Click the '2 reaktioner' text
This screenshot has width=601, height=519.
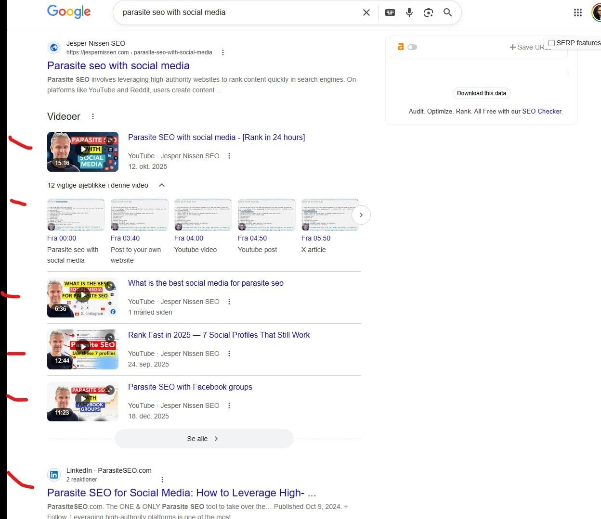(x=81, y=480)
